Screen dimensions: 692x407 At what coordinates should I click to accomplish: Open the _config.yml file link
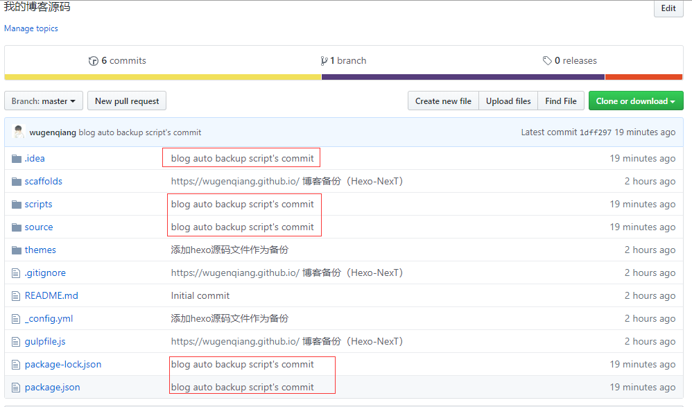(x=49, y=319)
